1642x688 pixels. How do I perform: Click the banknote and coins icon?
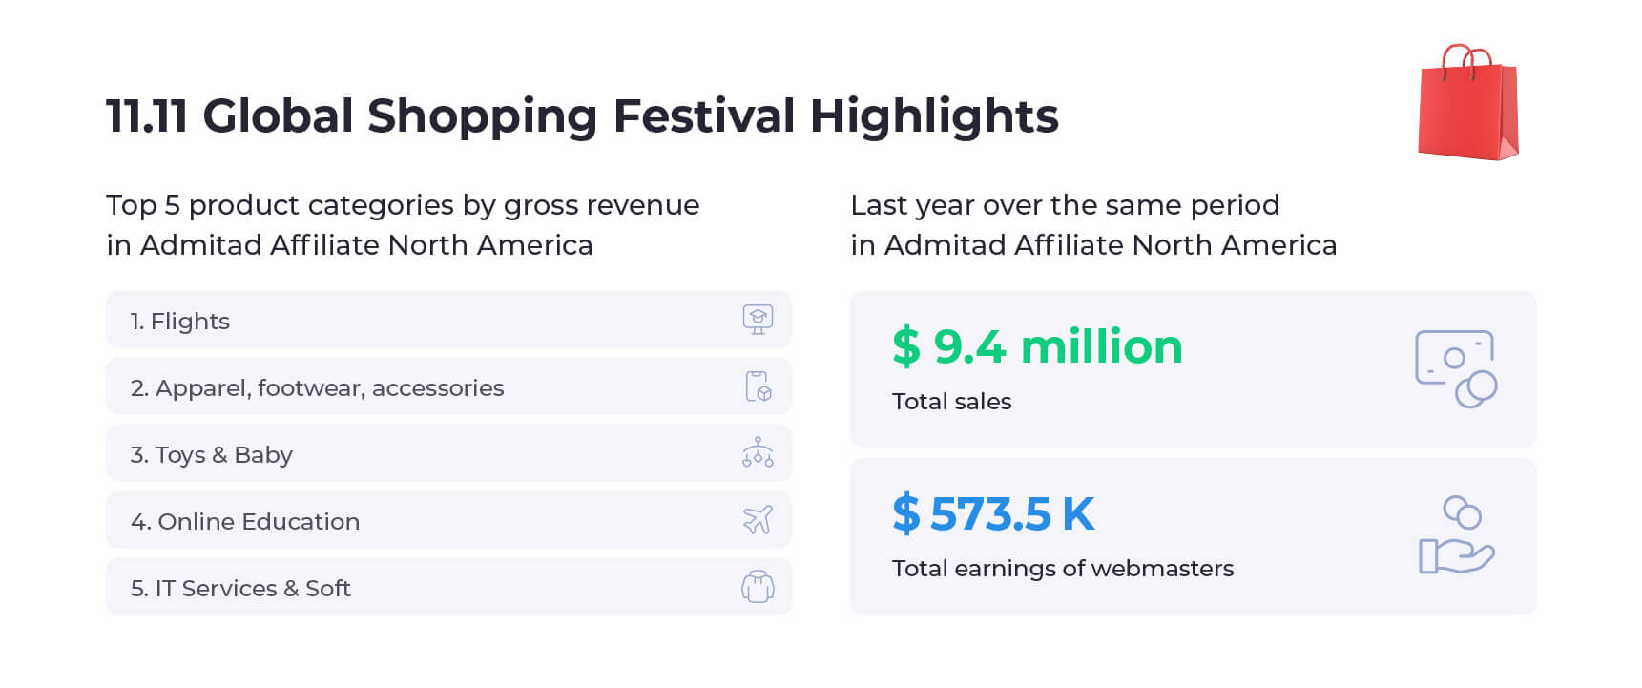click(x=1456, y=368)
